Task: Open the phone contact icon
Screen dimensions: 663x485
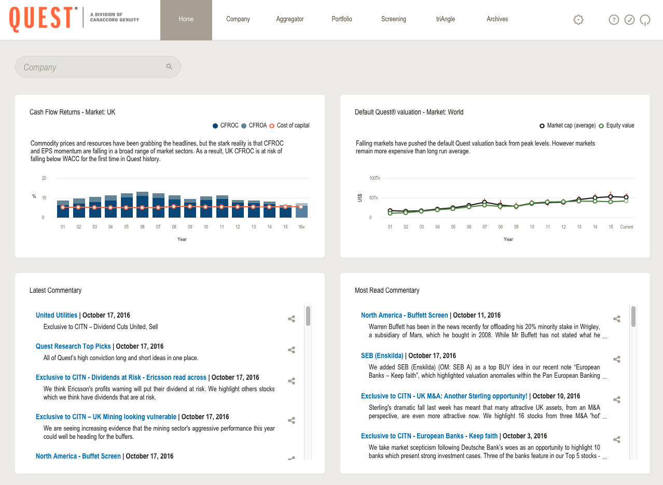Action: coord(629,20)
